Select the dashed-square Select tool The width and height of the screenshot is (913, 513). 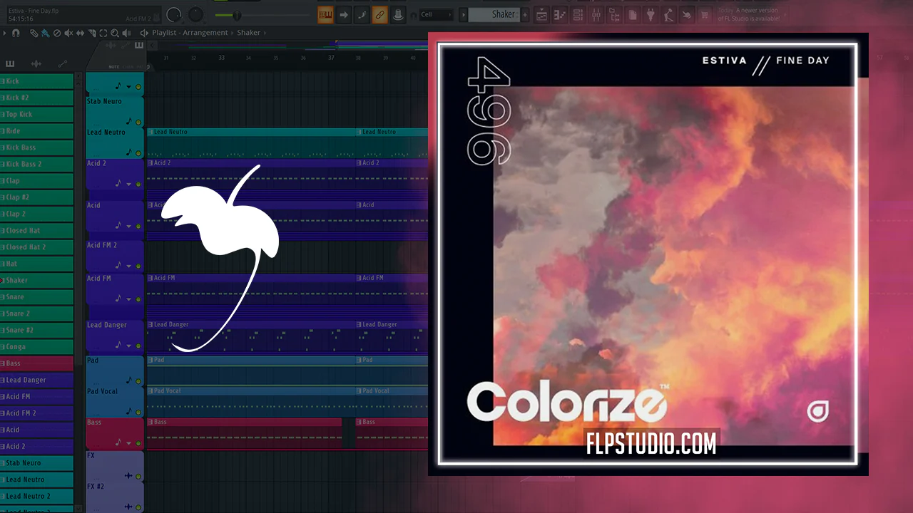tap(103, 33)
